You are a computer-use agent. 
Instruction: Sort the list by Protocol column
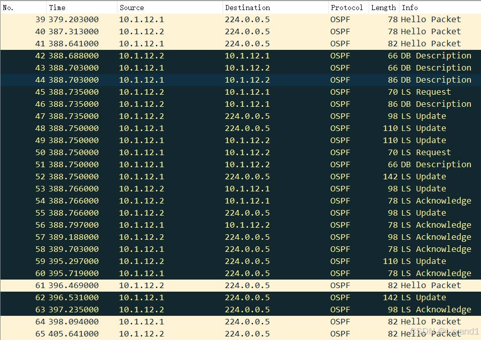tap(347, 8)
